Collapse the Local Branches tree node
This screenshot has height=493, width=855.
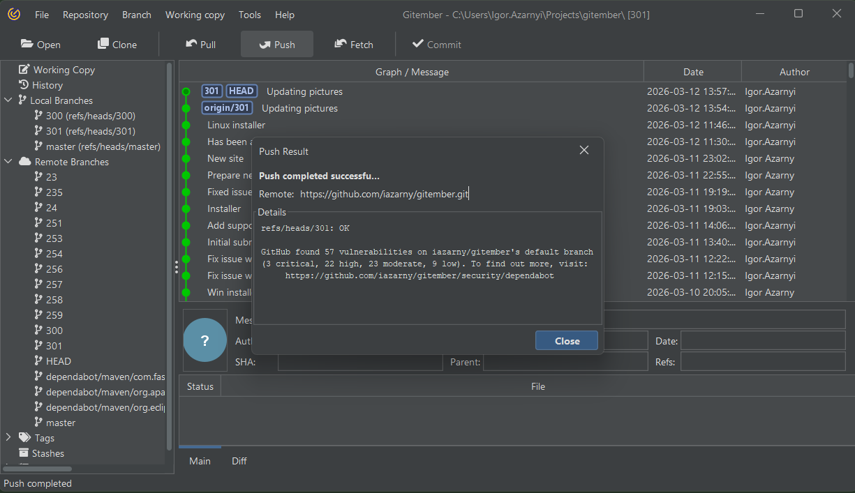tap(8, 100)
